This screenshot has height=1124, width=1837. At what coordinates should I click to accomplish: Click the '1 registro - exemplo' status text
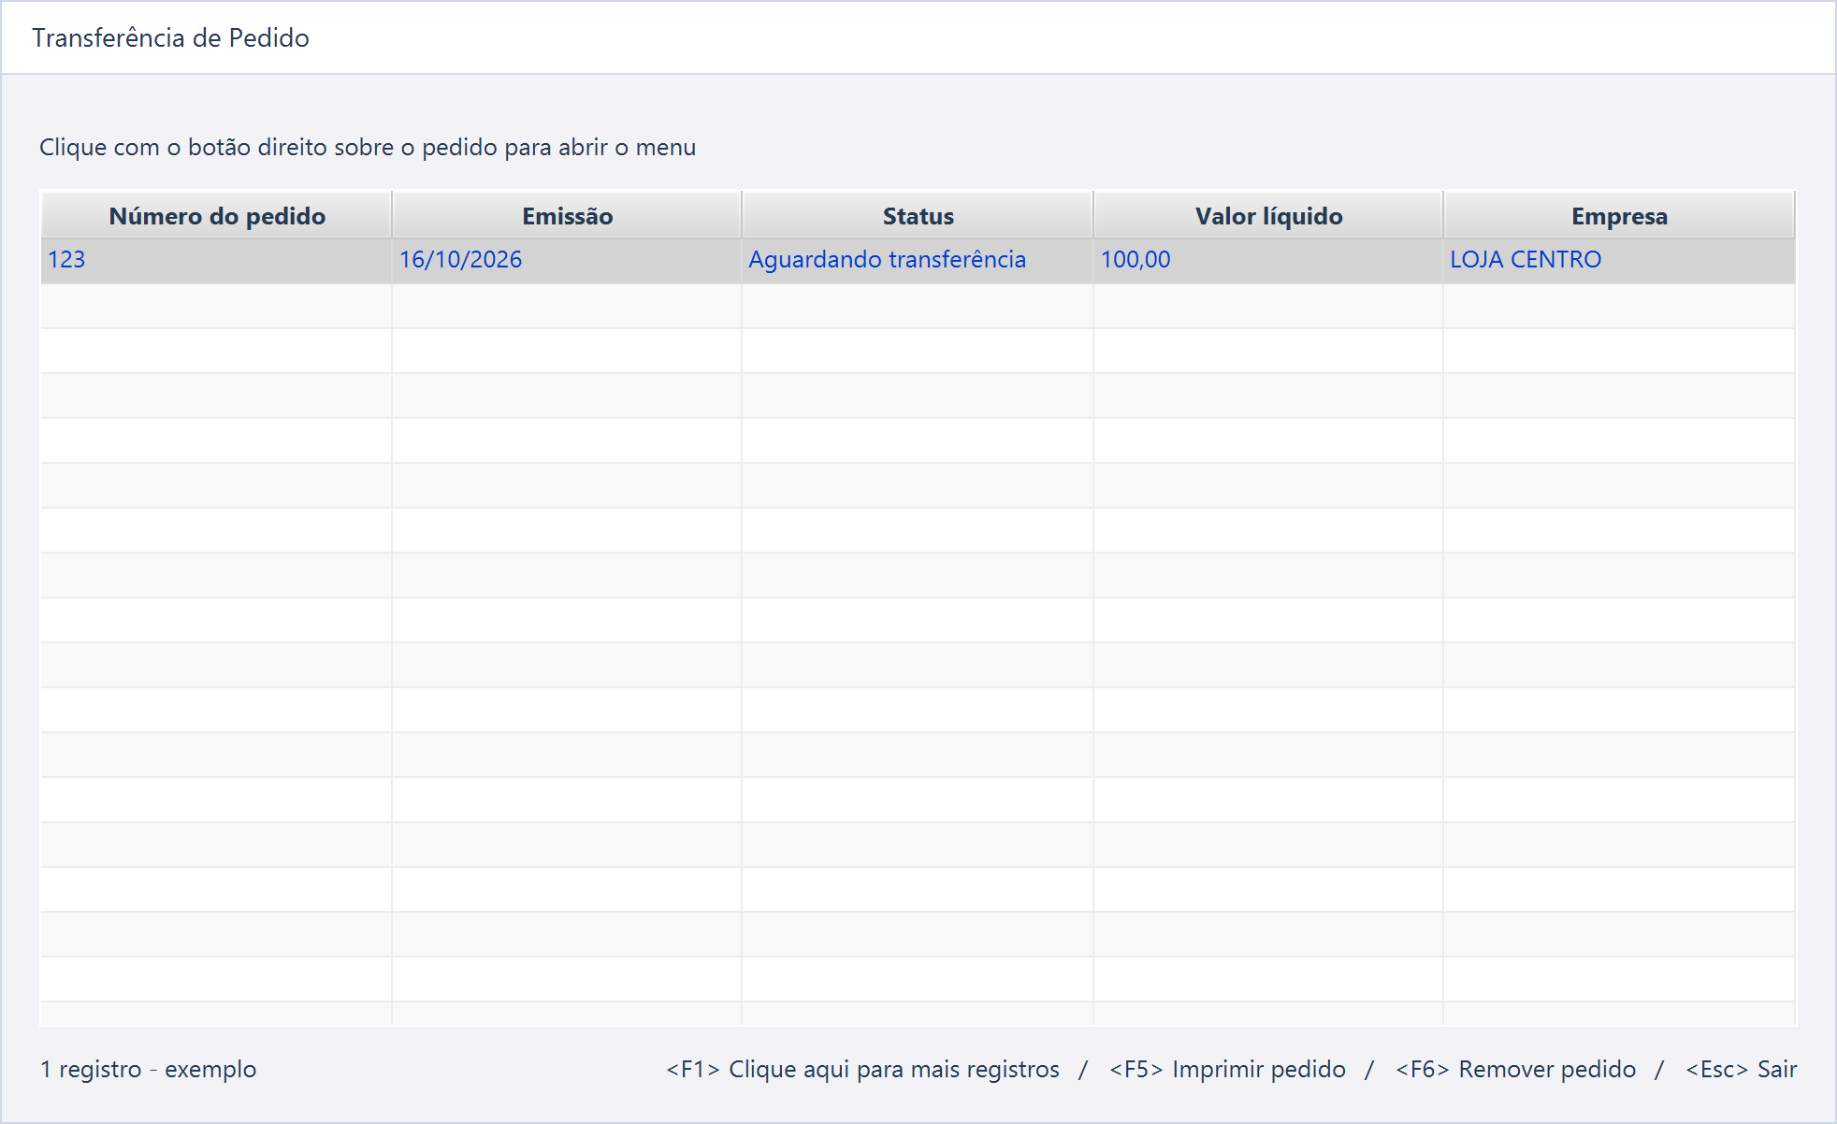click(148, 1069)
